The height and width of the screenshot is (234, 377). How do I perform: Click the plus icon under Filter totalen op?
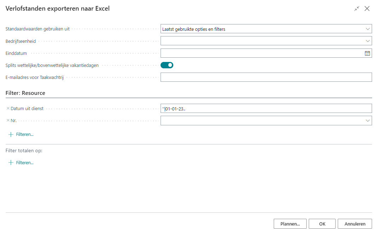pyautogui.click(x=11, y=163)
